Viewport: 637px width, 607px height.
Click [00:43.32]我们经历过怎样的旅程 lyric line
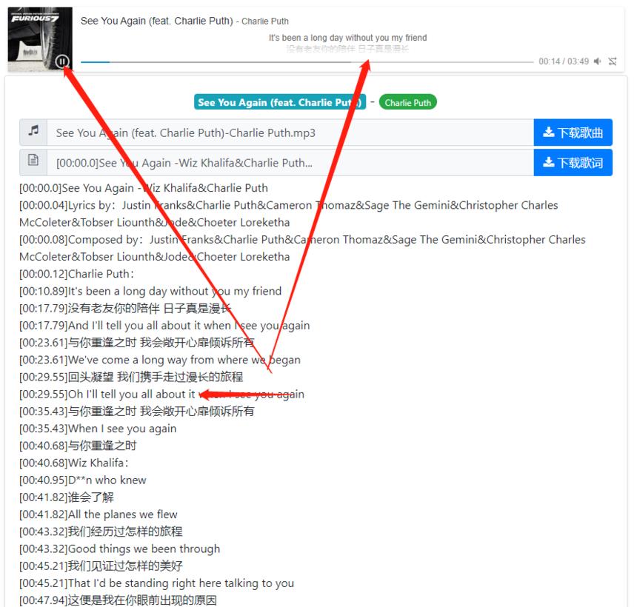click(101, 531)
